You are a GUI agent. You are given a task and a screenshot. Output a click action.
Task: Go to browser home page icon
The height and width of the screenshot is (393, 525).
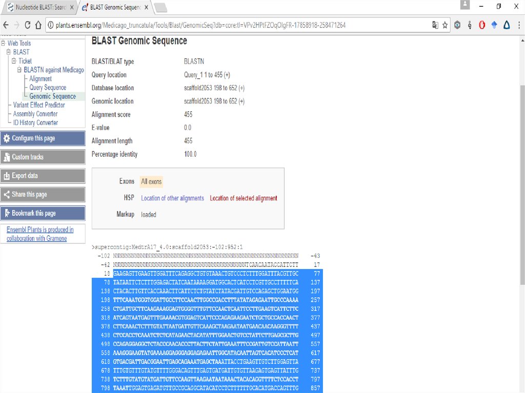(39, 25)
